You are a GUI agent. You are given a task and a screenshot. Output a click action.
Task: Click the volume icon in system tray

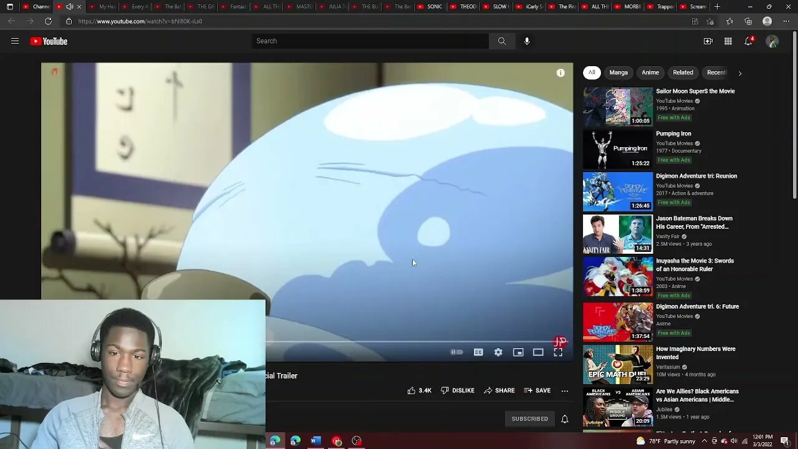[x=735, y=441]
